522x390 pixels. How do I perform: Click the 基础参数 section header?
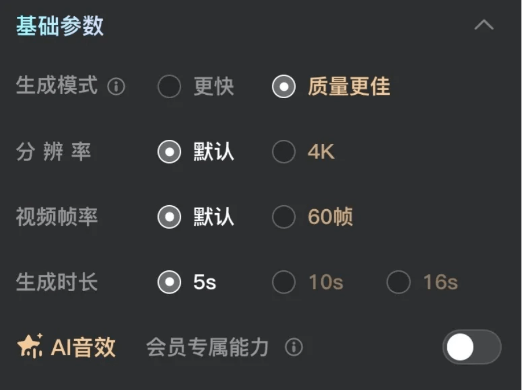[60, 25]
